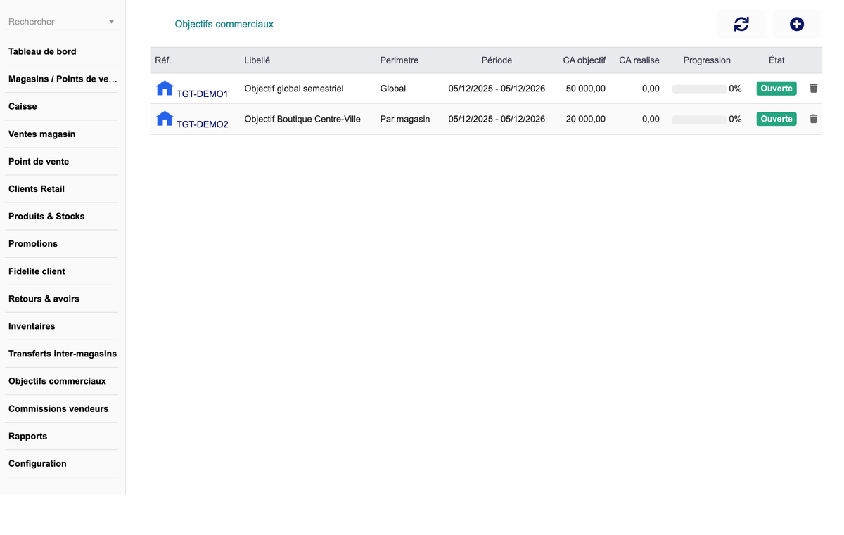
Task: Open Point de vente section
Action: 39,161
